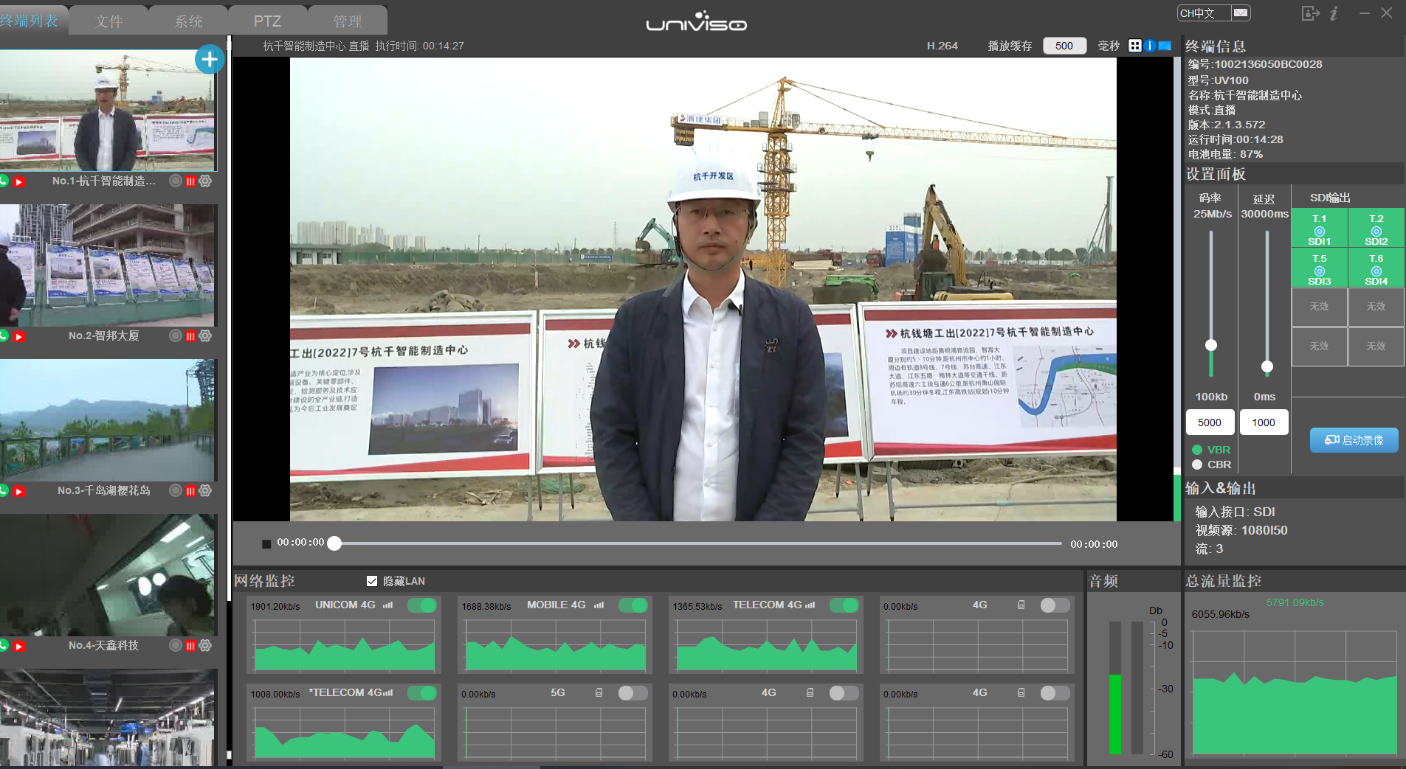Click red play icon for No.4-天鑫科技
This screenshot has height=769, width=1406.
(19, 646)
